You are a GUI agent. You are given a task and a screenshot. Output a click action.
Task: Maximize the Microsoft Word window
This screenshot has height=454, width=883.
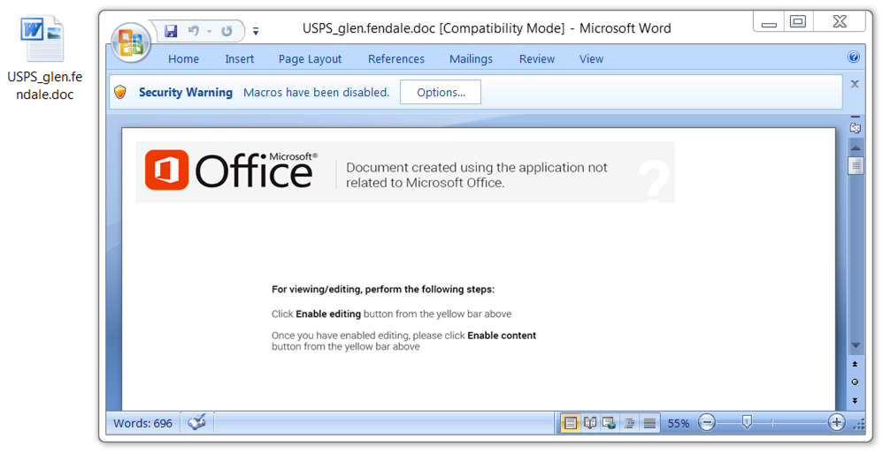pyautogui.click(x=798, y=22)
